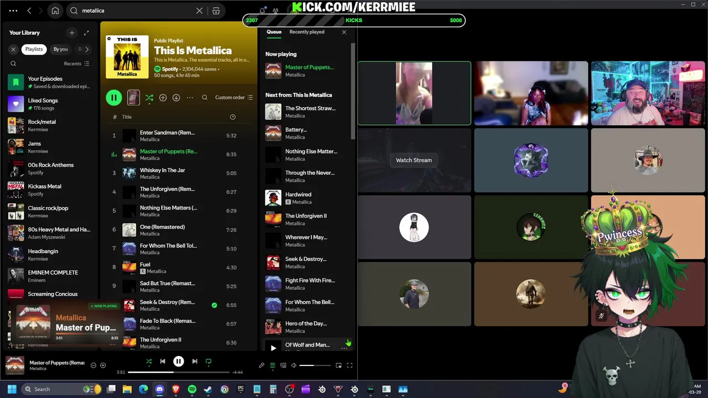Add current song to playlist plus icon
This screenshot has width=708, height=398.
[x=103, y=365]
